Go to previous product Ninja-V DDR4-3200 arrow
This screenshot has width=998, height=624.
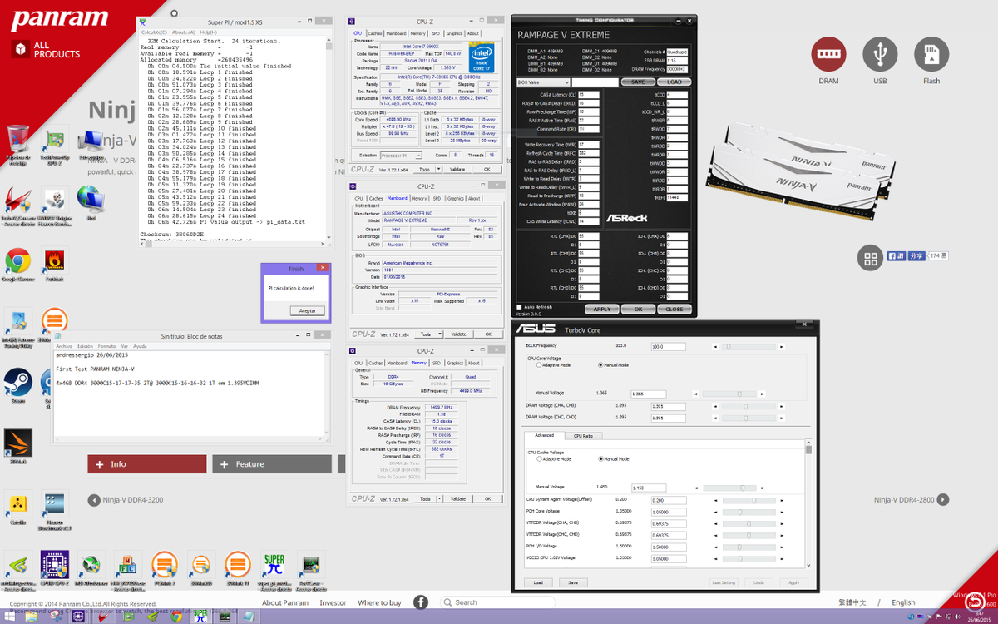[94, 500]
